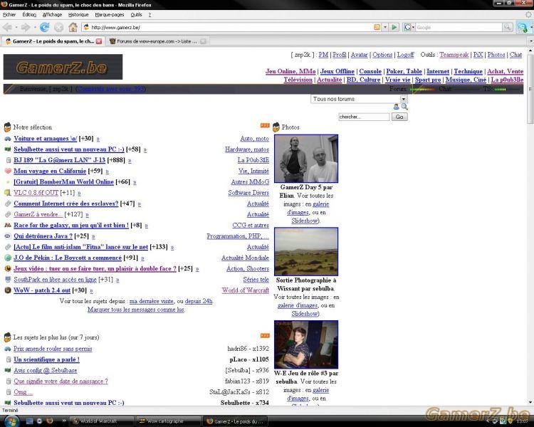Open the Skype toolbar icon
534x427 pixels.
(522, 28)
